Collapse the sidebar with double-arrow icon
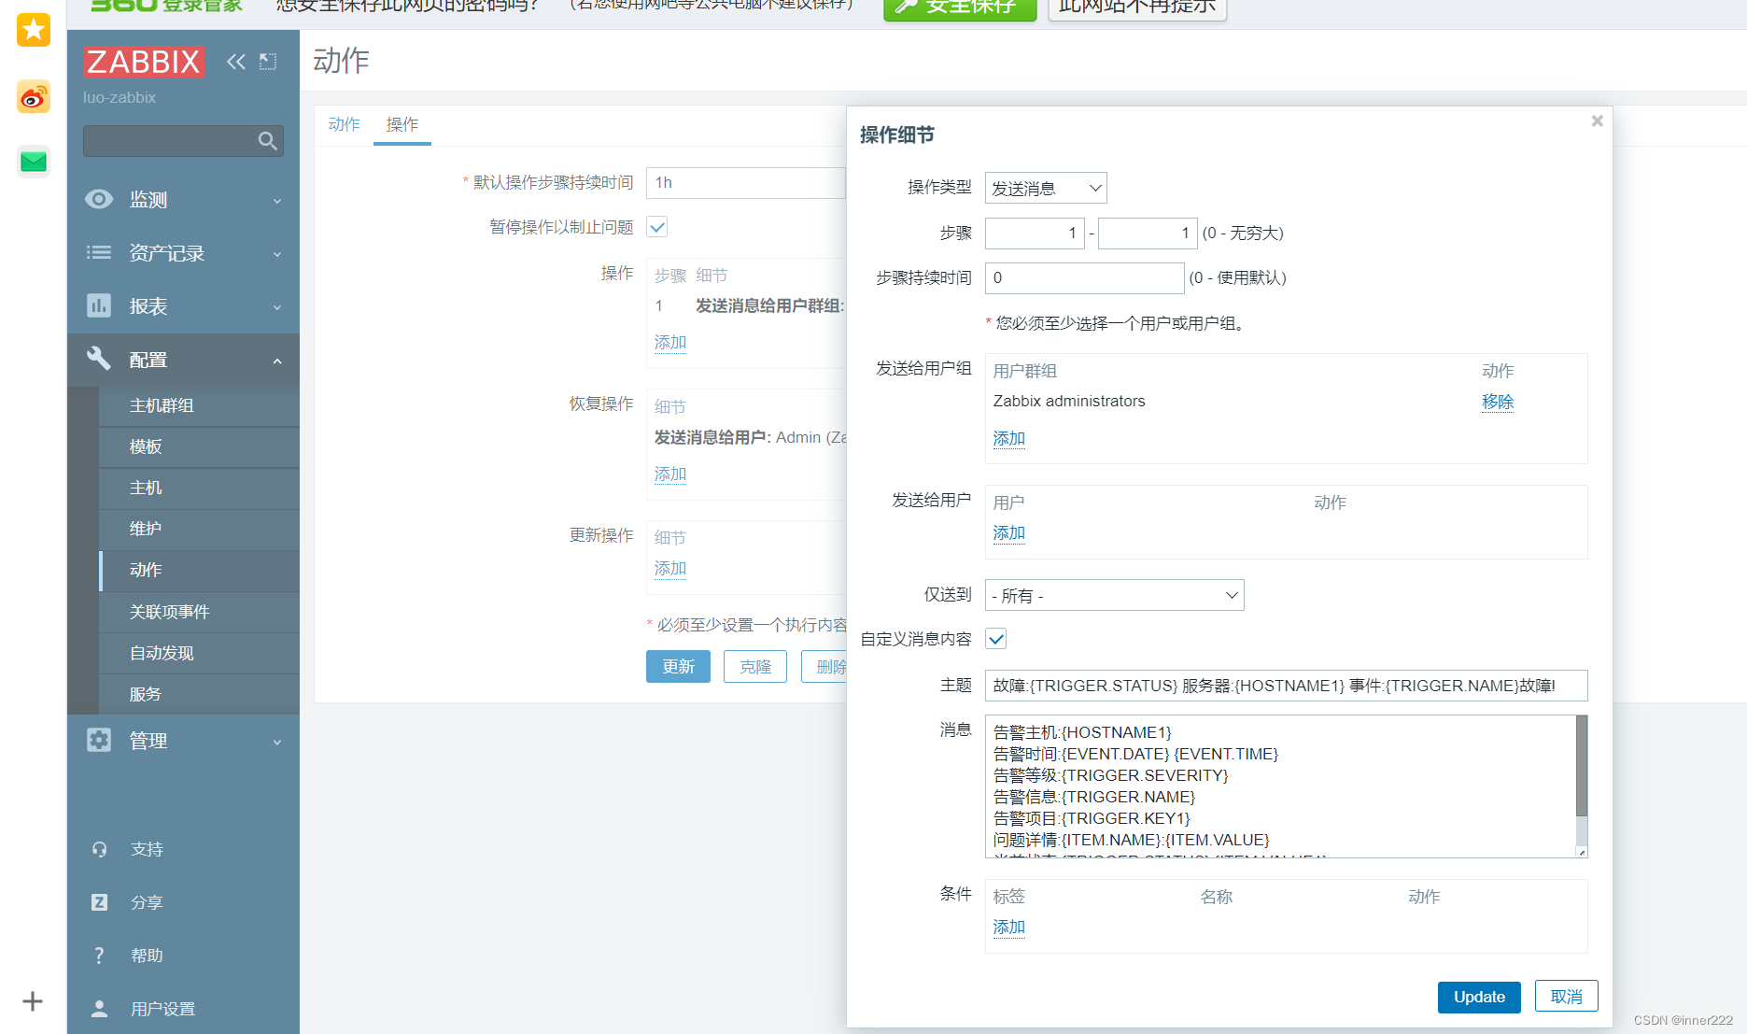This screenshot has height=1034, width=1747. click(236, 62)
